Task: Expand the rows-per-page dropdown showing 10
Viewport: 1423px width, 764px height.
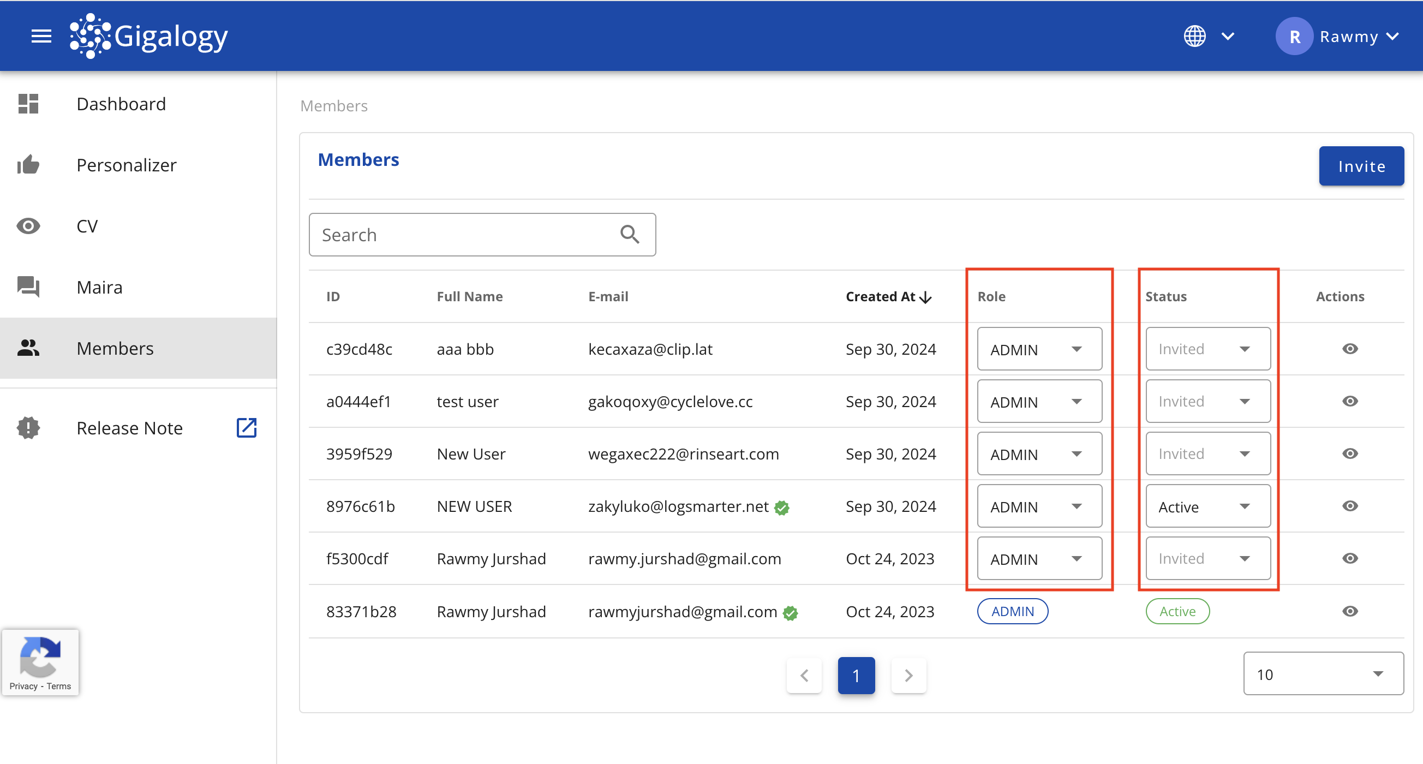Action: 1323,673
